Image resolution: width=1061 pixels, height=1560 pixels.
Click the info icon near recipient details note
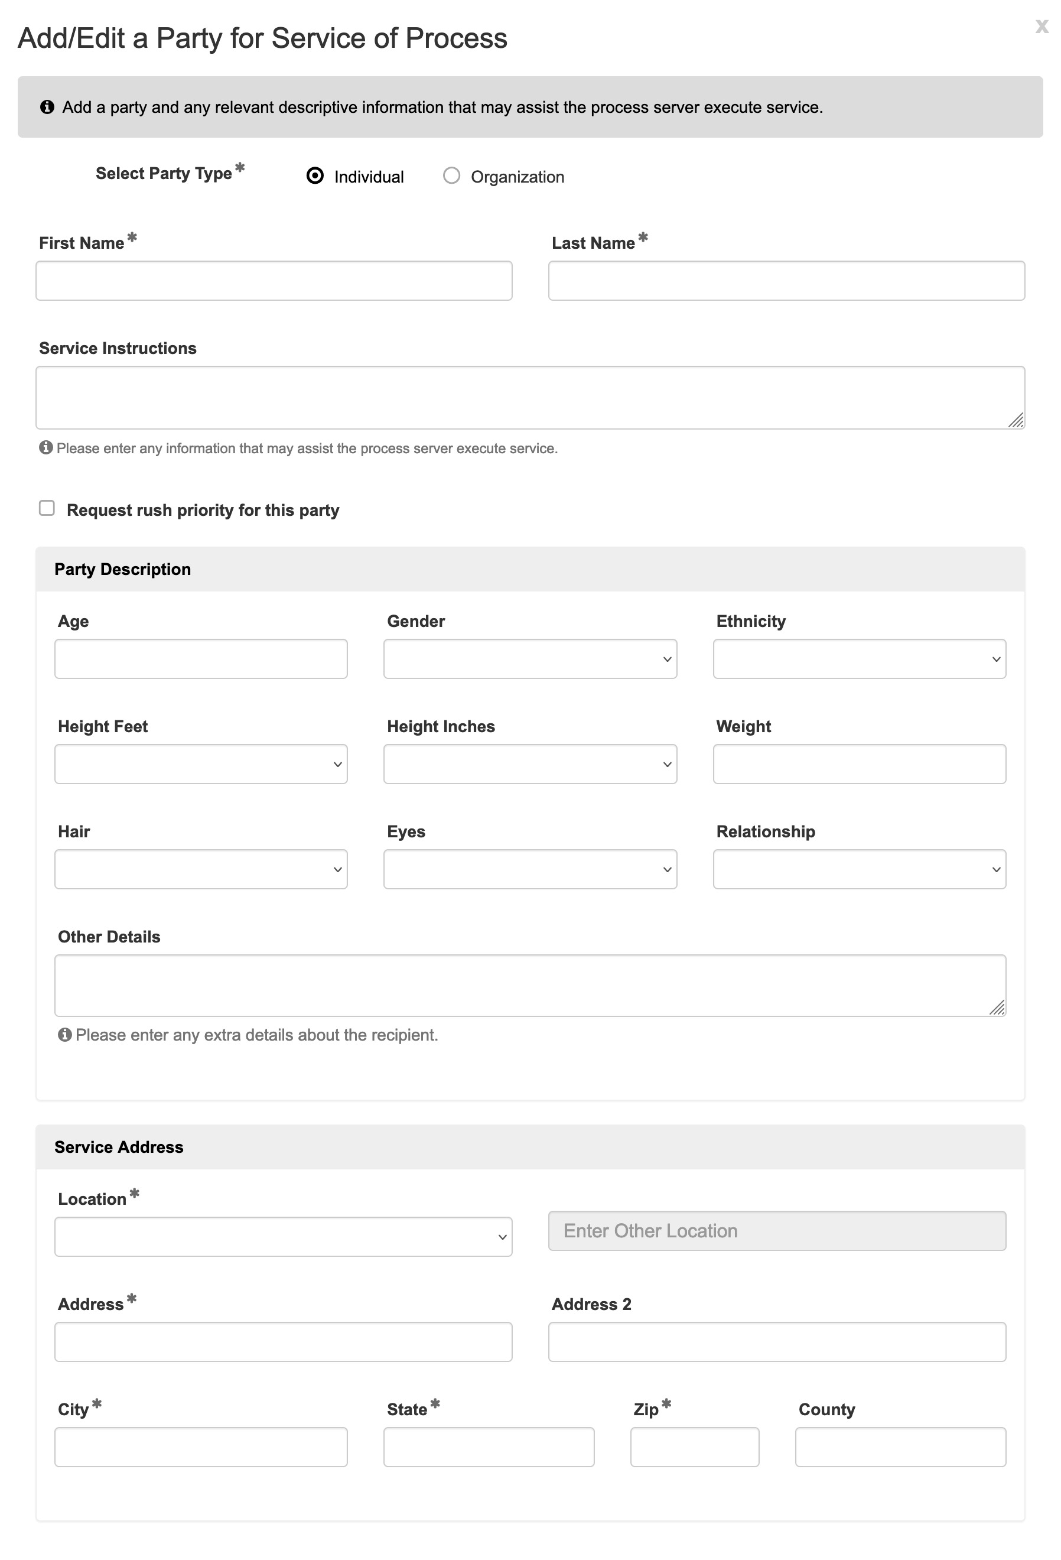(x=65, y=1035)
